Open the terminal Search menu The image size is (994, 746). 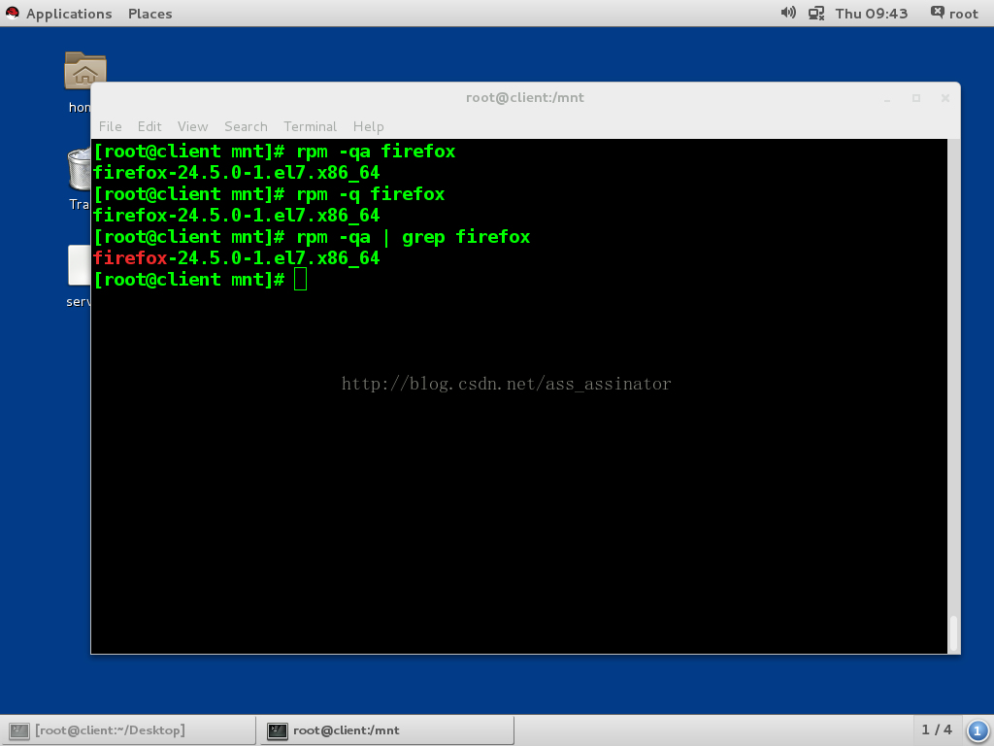click(246, 126)
